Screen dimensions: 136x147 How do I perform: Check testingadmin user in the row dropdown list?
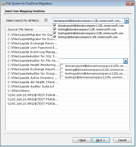point(62,73)
